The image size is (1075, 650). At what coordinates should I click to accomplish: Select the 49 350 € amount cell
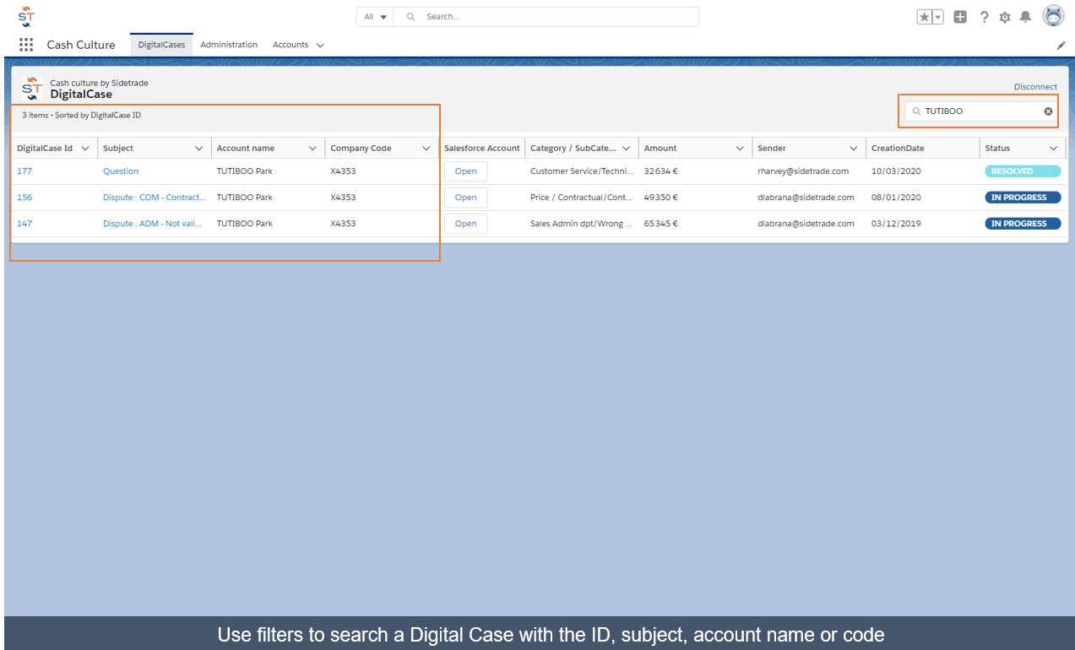pos(661,198)
